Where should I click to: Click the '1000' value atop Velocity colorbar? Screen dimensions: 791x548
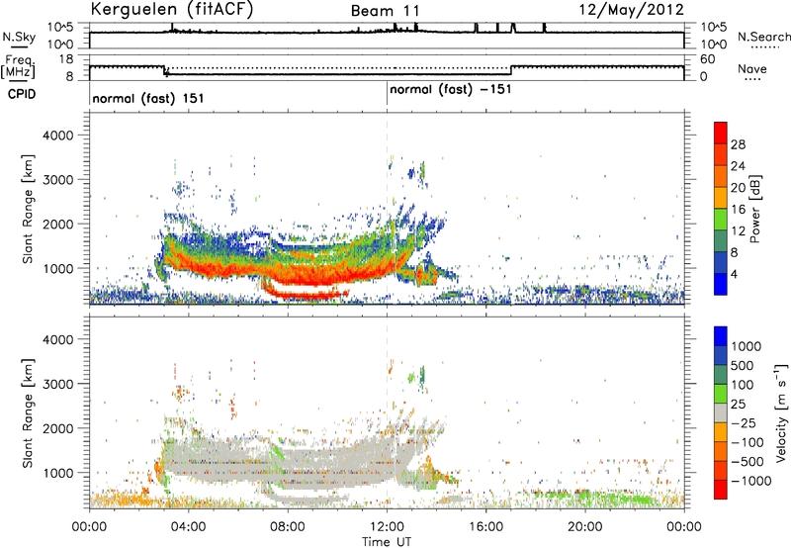pyautogui.click(x=747, y=346)
